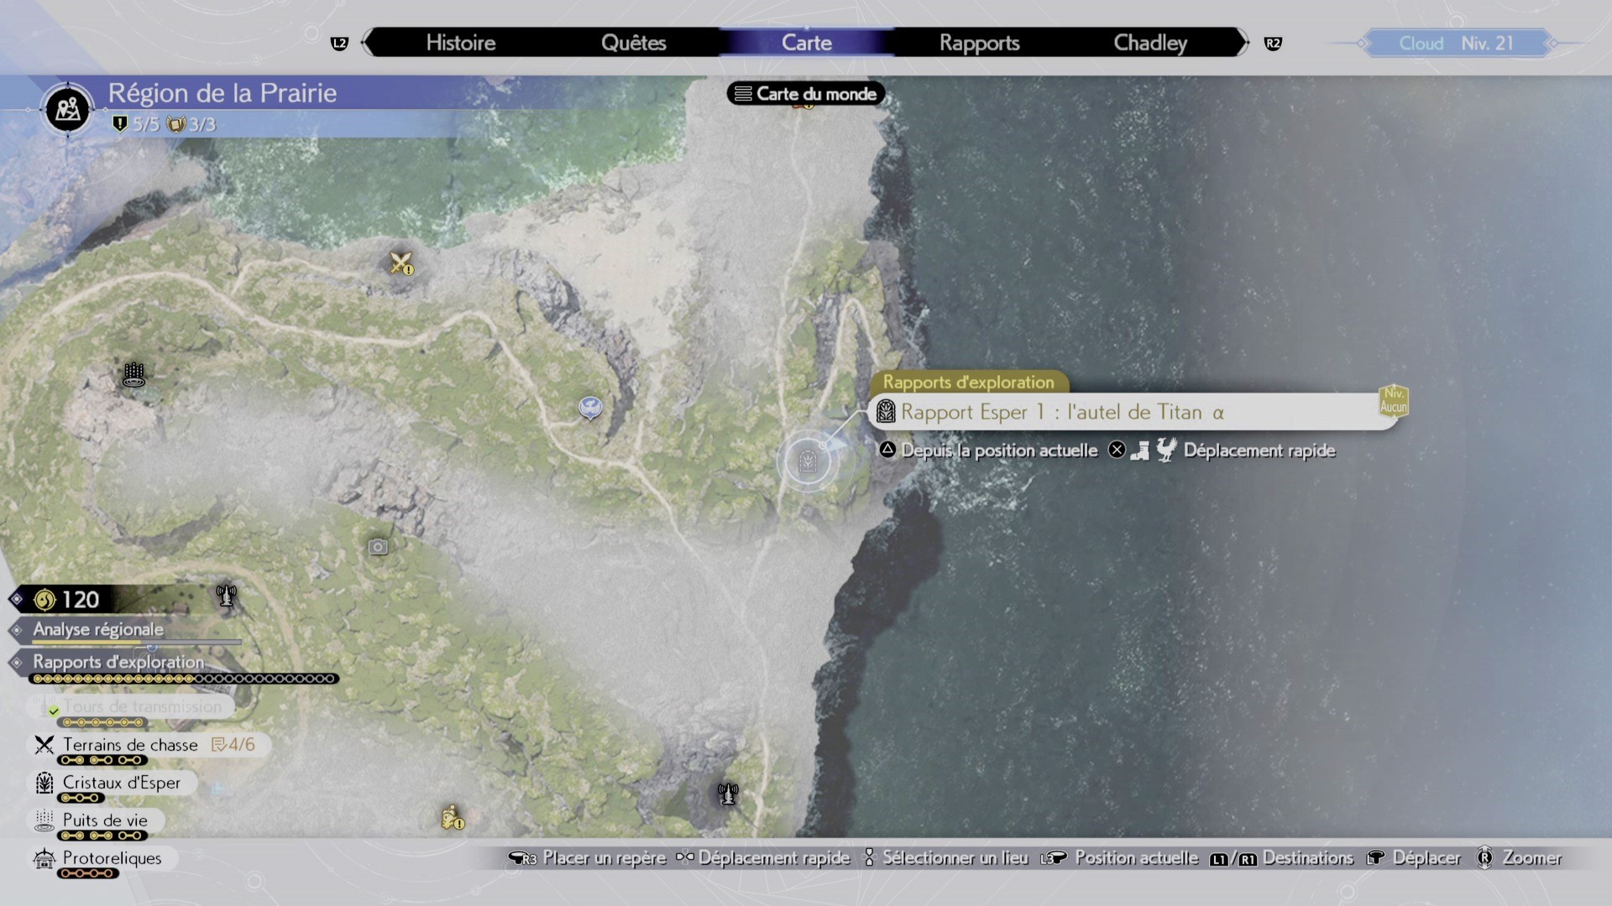The height and width of the screenshot is (906, 1612).
Task: Switch to the Quêtes tab
Action: (634, 43)
